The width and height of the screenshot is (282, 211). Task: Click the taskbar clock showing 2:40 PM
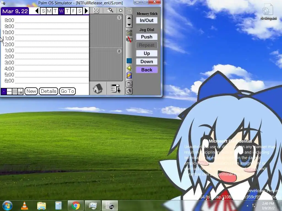click(268, 206)
